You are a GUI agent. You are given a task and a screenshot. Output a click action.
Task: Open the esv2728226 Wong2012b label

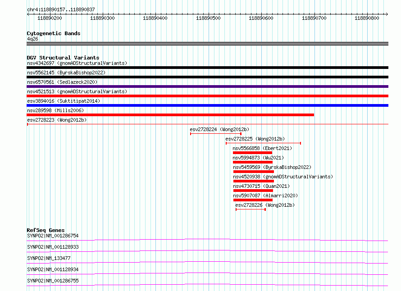(265, 205)
